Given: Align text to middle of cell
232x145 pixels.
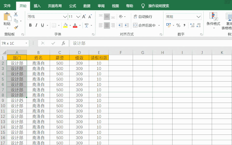Looking at the screenshot, I should coord(107,17).
